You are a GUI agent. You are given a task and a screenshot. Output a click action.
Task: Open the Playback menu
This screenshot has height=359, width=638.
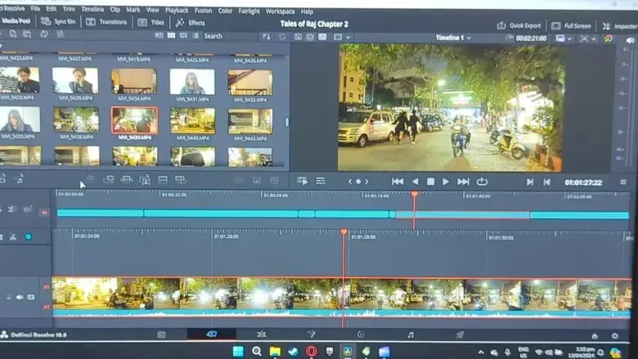coord(177,11)
